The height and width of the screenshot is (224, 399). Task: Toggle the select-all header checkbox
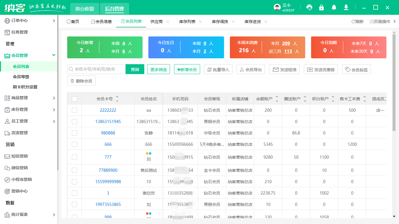pyautogui.click(x=74, y=99)
